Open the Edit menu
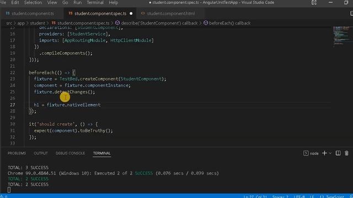This screenshot has height=198, width=353. point(15,2)
